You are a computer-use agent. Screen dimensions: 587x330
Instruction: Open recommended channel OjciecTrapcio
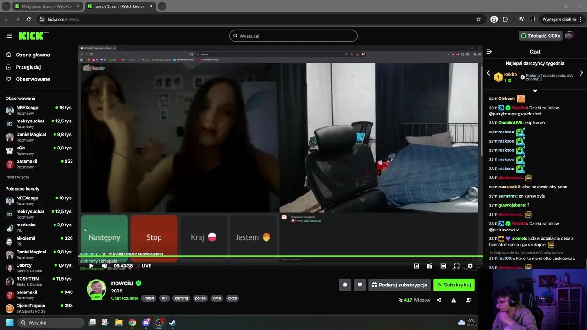(39, 308)
